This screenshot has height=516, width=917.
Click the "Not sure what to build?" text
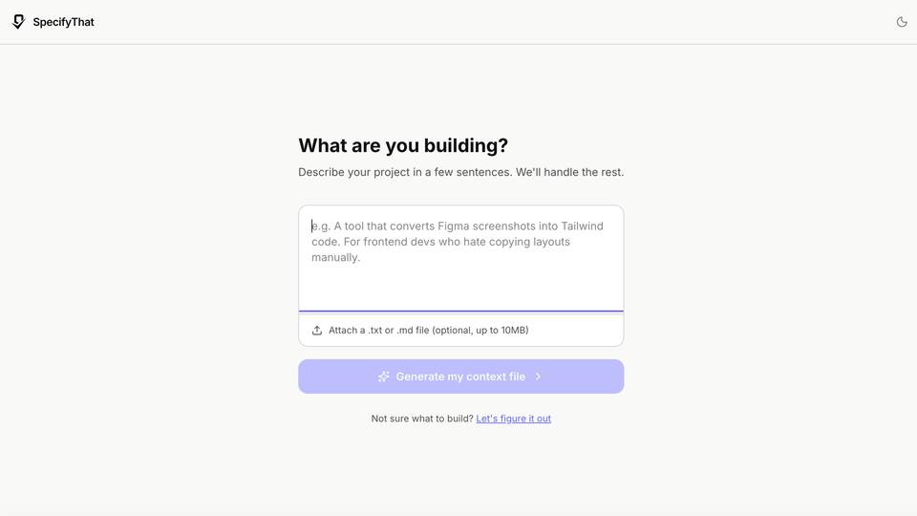tap(422, 419)
